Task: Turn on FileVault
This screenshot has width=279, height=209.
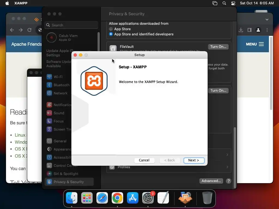Action: [218, 47]
